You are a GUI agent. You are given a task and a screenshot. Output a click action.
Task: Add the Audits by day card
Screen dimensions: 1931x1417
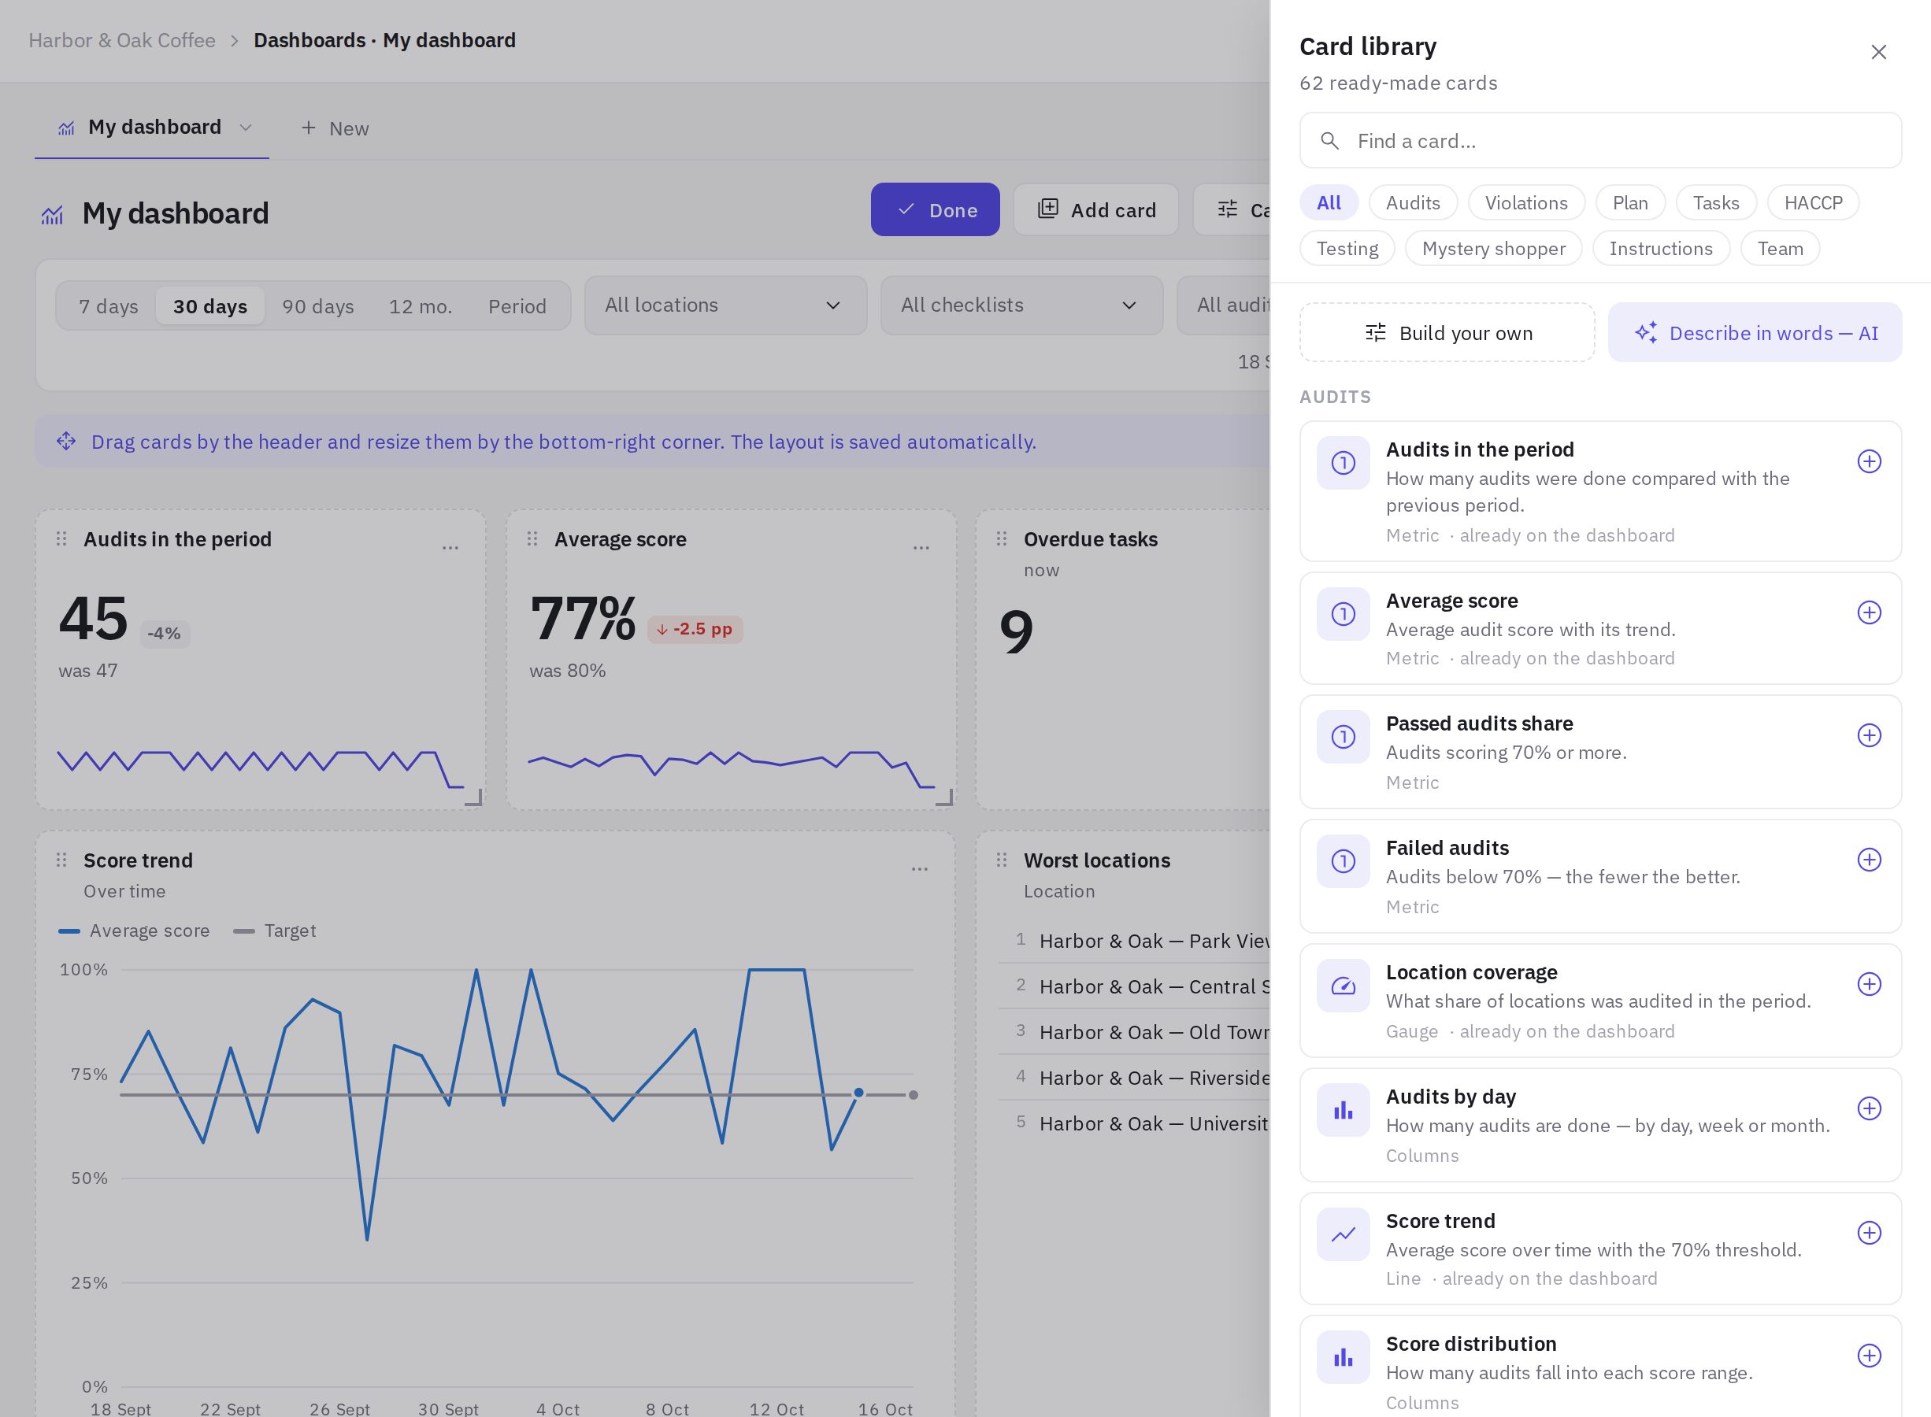(1868, 1109)
